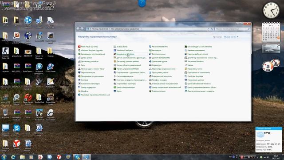Open Центр обновления Windows item
This screenshot has width=284, height=160.
coord(197,84)
